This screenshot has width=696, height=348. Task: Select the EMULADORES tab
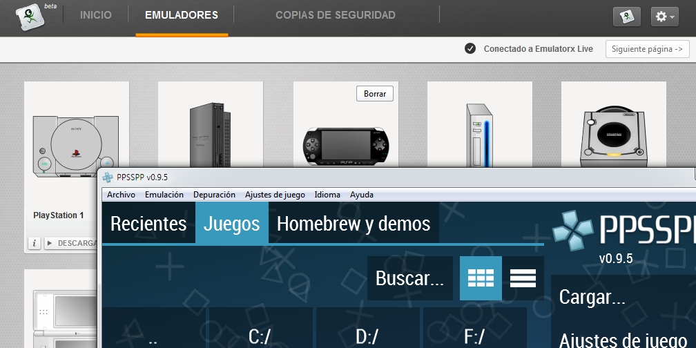coord(182,15)
